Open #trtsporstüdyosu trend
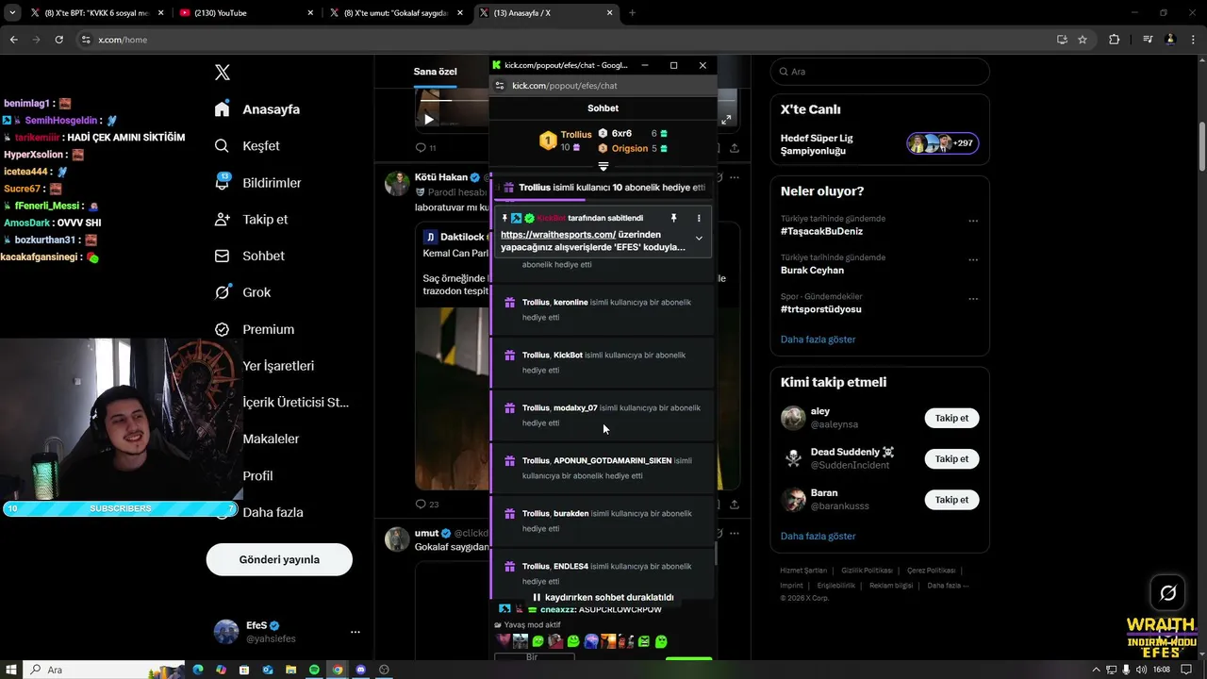Image resolution: width=1207 pixels, height=679 pixels. pyautogui.click(x=820, y=309)
